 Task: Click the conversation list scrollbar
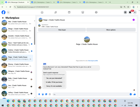point(35,36)
